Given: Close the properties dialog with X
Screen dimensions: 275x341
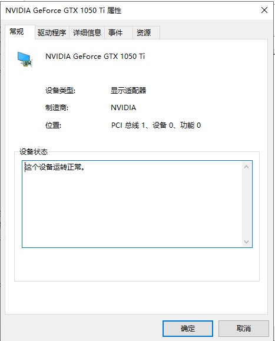Looking at the screenshot, I should coord(264,10).
